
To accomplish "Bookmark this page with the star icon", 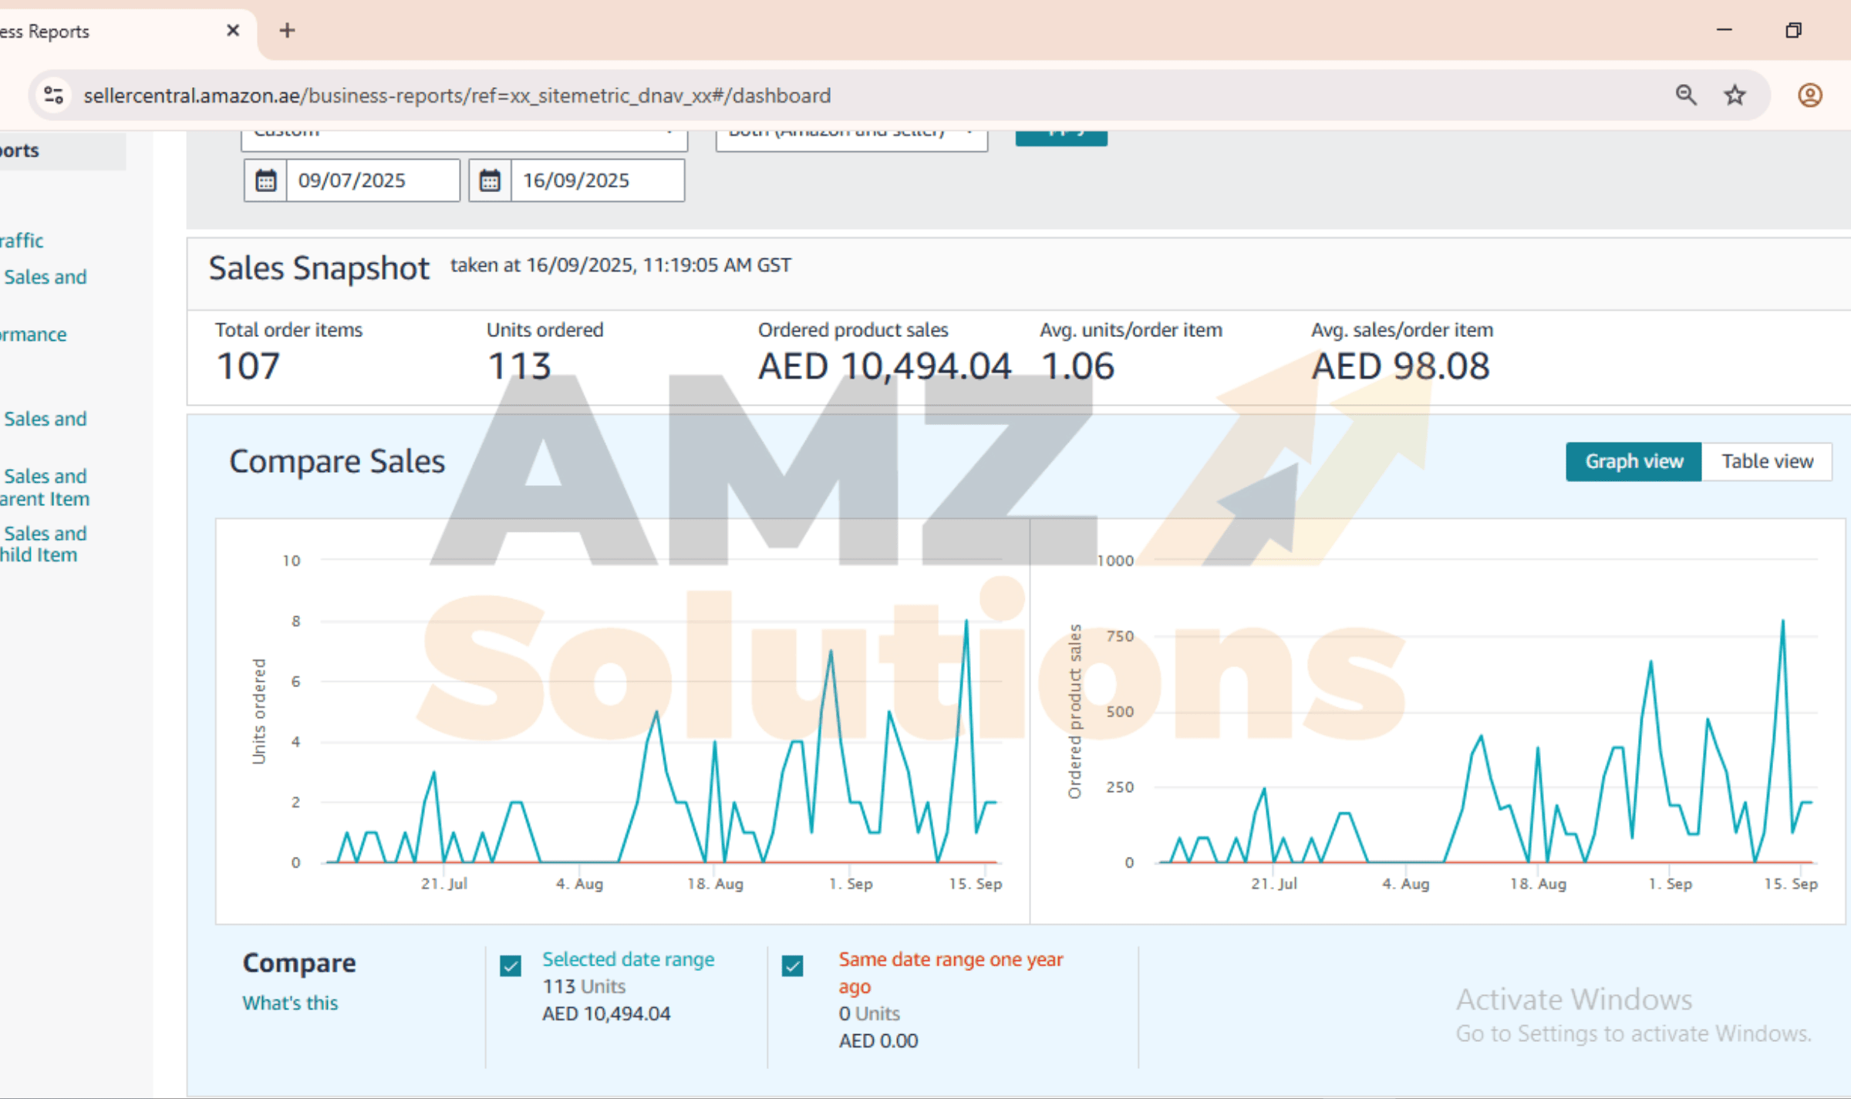I will tap(1735, 96).
